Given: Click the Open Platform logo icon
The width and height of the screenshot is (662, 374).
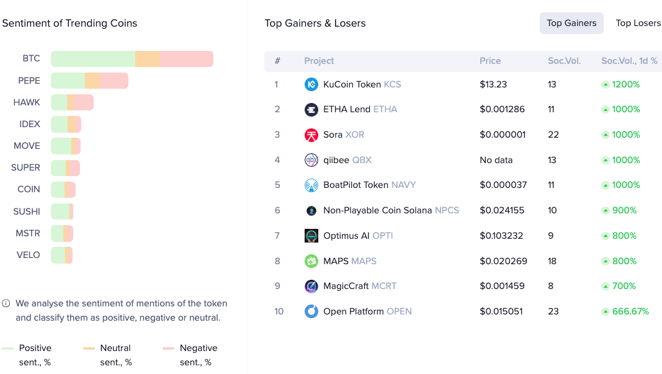Looking at the screenshot, I should pyautogui.click(x=311, y=311).
